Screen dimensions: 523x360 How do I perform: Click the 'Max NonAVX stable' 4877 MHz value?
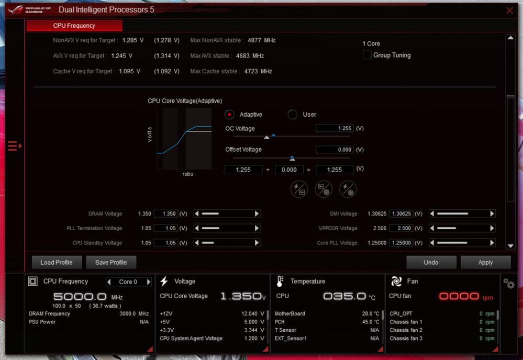click(x=262, y=40)
